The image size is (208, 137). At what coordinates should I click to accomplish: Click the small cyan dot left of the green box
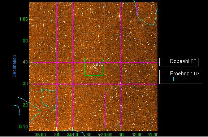(x=76, y=71)
